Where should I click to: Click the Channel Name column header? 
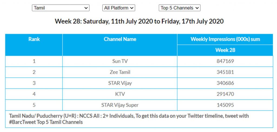click(120, 39)
